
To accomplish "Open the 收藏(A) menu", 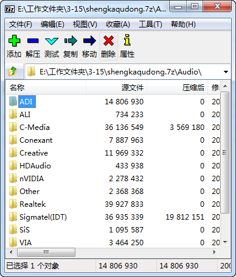I will point(118,24).
